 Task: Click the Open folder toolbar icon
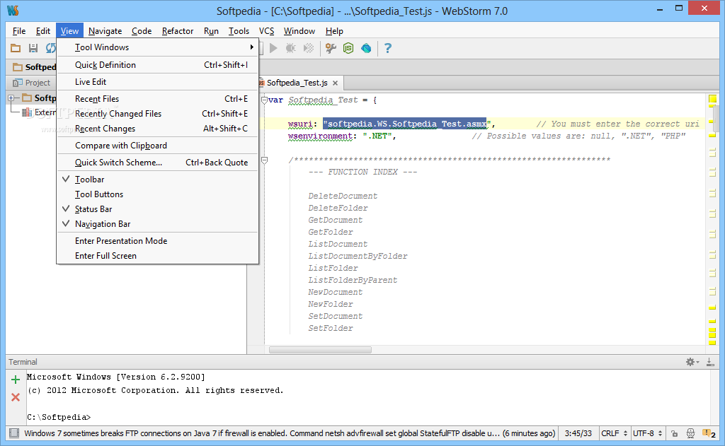click(16, 48)
